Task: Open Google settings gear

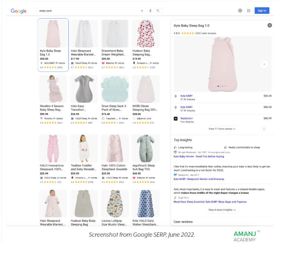Action: (x=240, y=11)
